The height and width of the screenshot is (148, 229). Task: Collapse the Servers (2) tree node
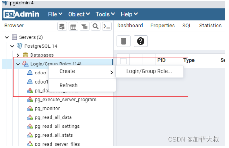7,37
